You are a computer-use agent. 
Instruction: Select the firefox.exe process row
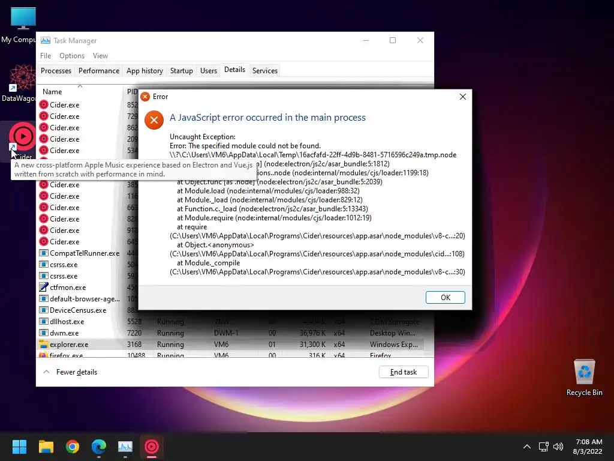click(x=231, y=355)
